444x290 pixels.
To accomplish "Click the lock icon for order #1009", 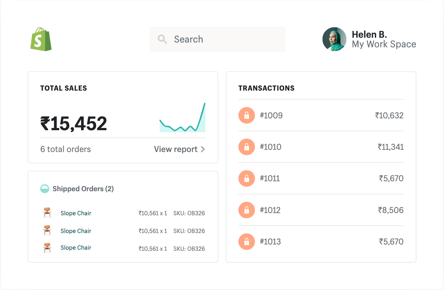I will click(x=246, y=115).
